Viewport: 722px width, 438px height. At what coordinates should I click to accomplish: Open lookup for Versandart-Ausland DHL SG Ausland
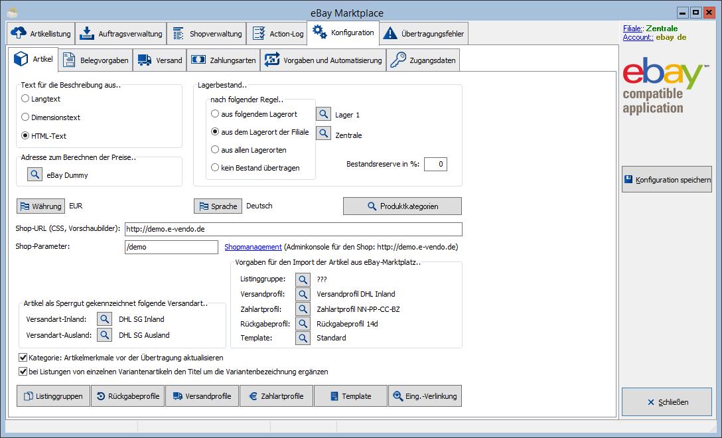pos(105,335)
